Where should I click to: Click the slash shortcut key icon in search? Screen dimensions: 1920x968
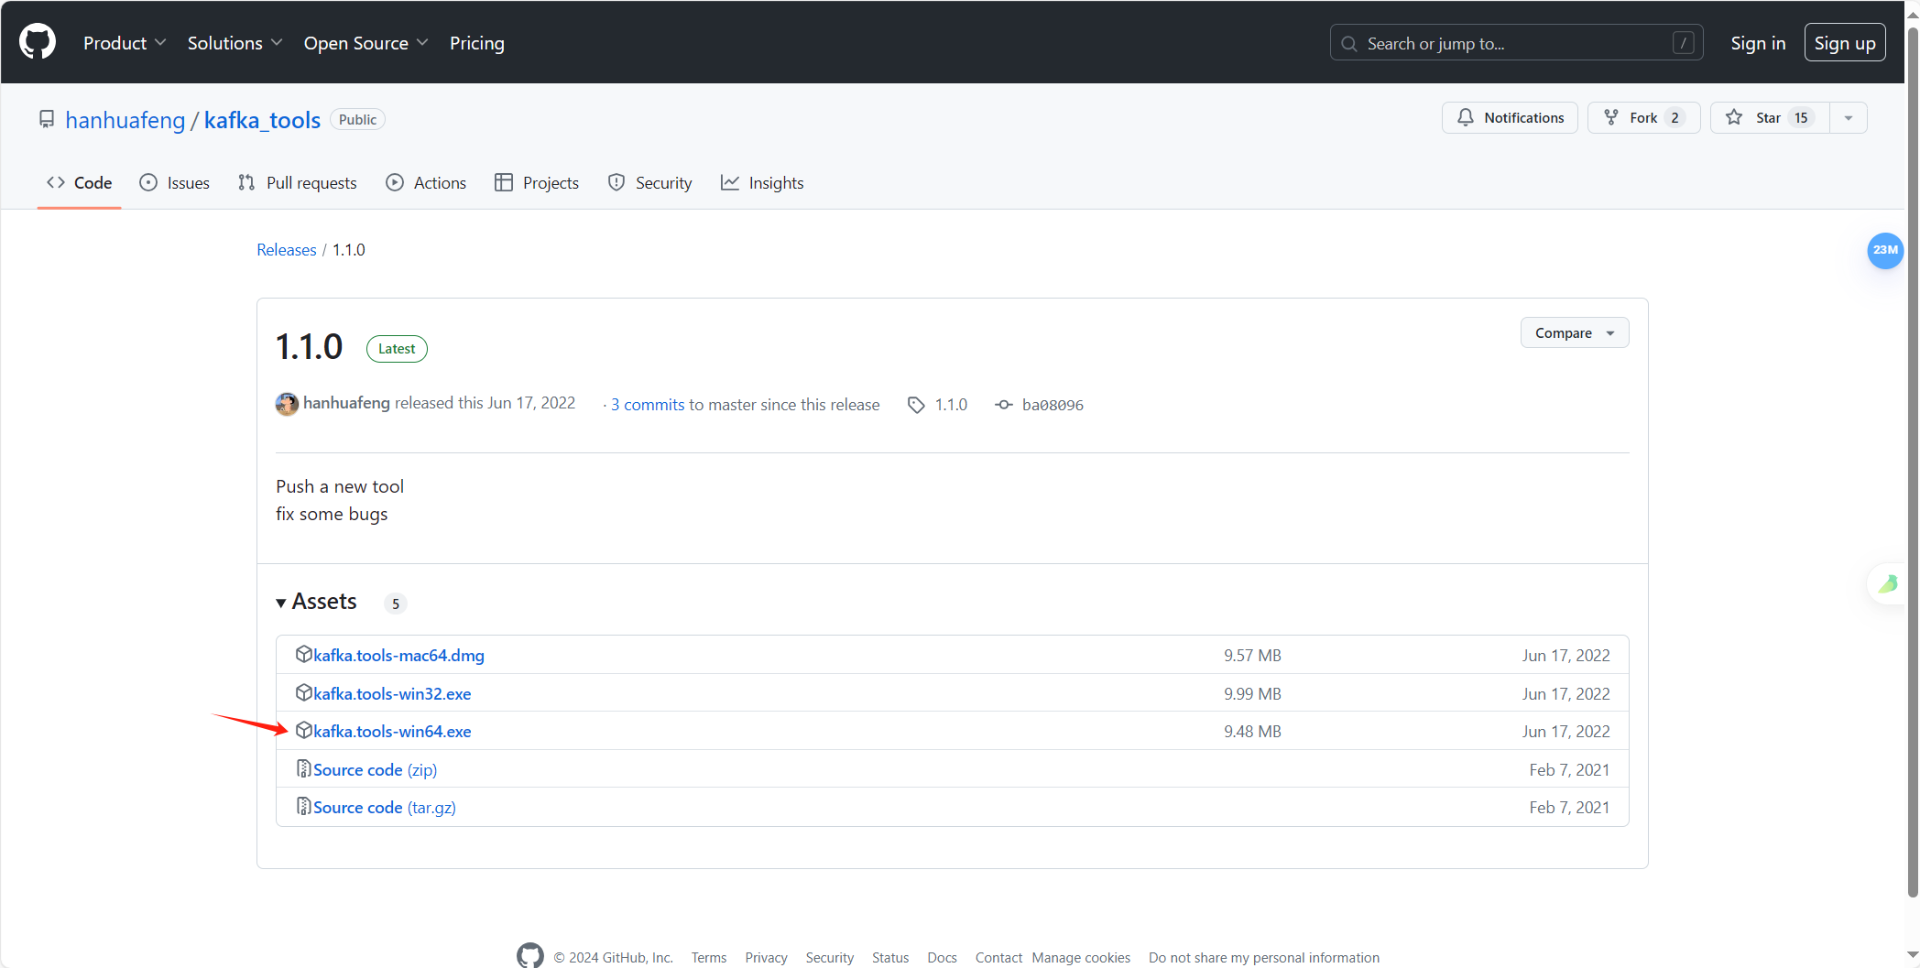pyautogui.click(x=1683, y=43)
